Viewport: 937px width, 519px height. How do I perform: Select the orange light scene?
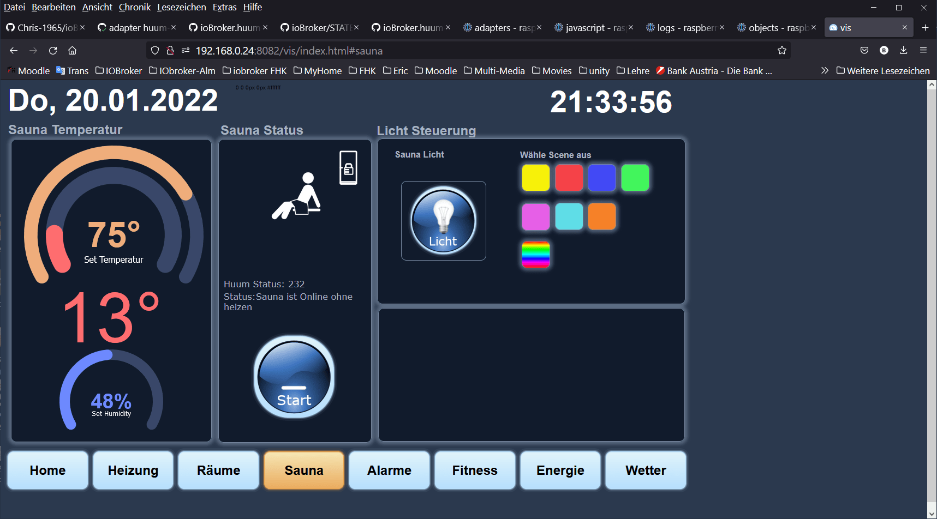[602, 216]
